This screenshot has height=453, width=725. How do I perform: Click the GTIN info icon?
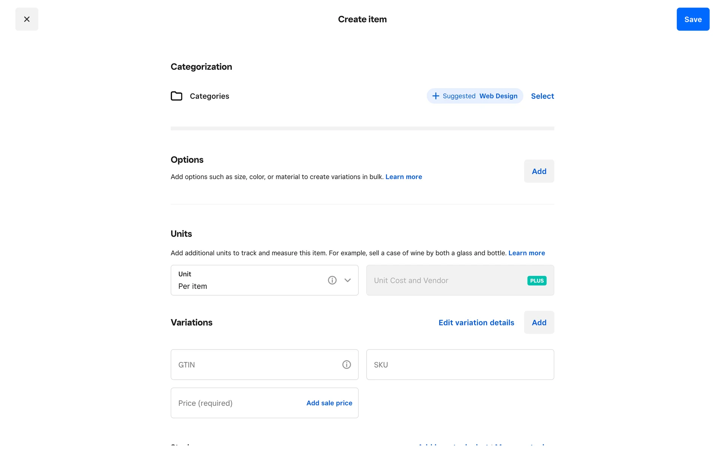(x=346, y=365)
